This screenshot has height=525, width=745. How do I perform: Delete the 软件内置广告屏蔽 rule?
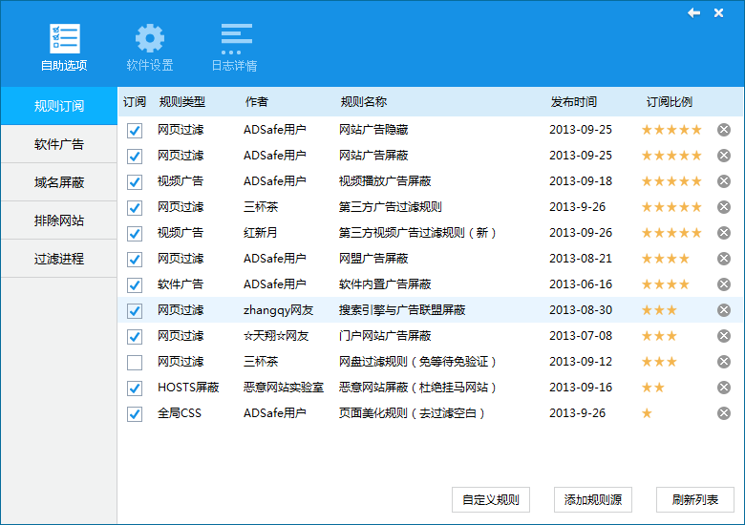pos(724,284)
